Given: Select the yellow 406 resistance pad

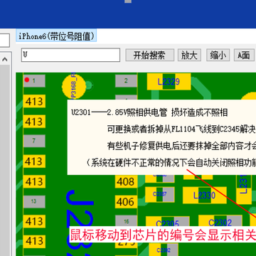Looking at the screenshot, I should coord(126,202).
